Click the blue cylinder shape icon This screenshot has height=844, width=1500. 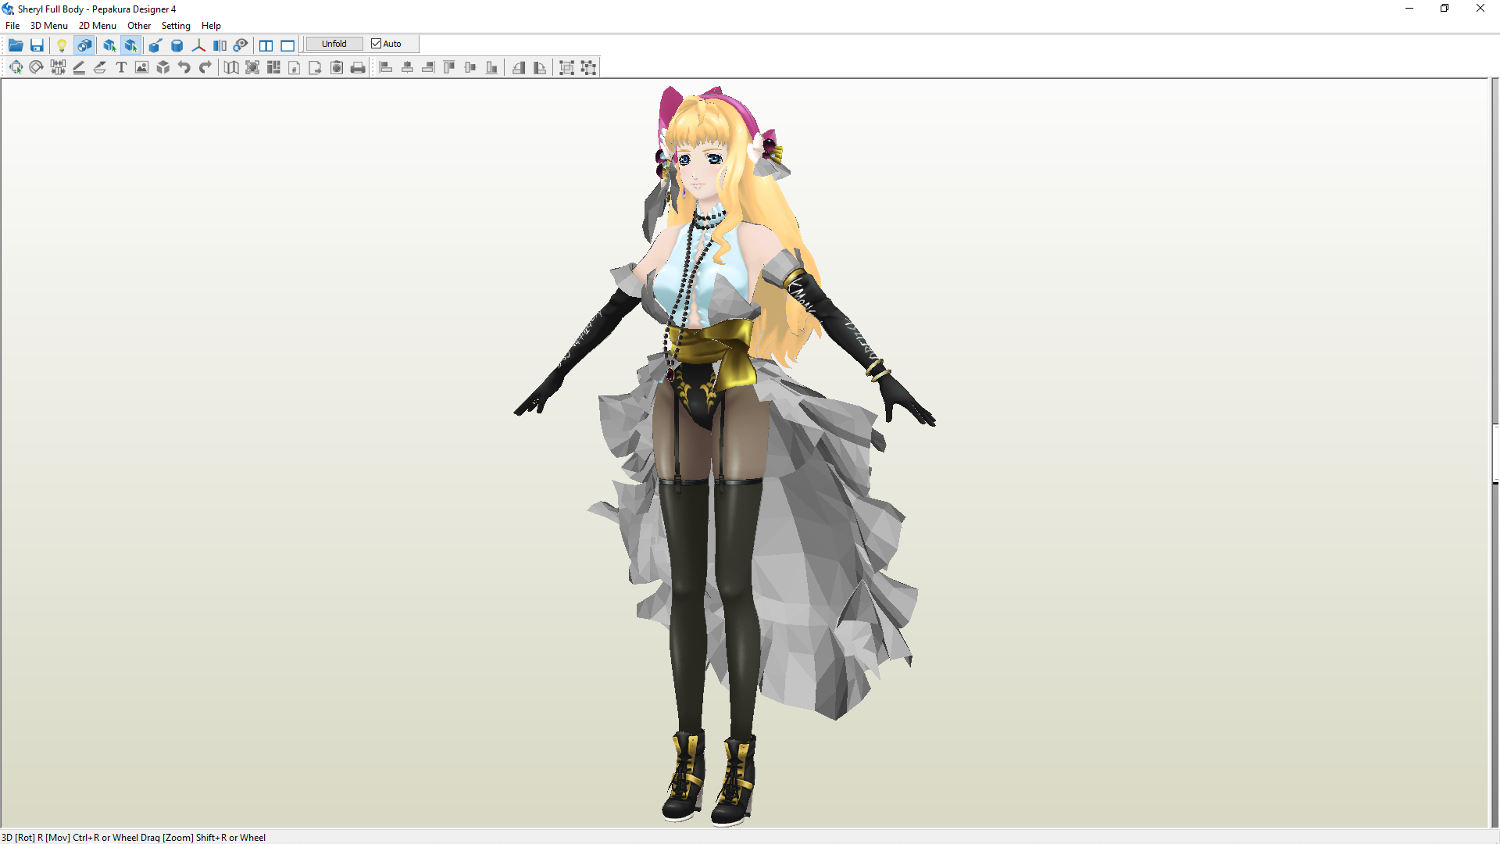(x=177, y=45)
